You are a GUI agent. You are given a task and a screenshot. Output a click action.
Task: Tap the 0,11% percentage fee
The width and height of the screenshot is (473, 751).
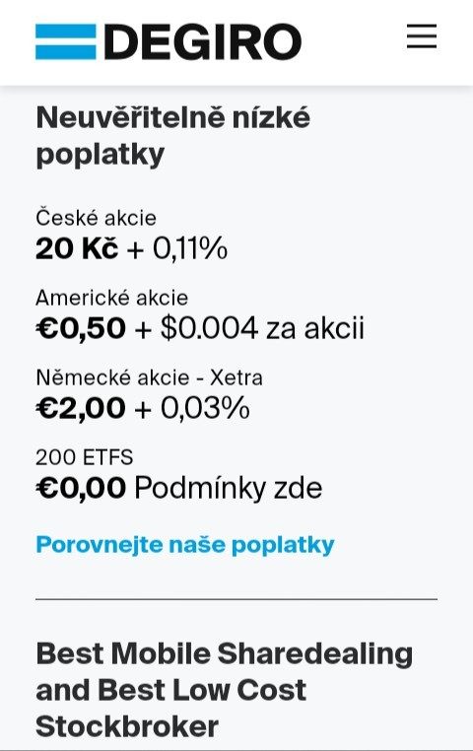190,249
